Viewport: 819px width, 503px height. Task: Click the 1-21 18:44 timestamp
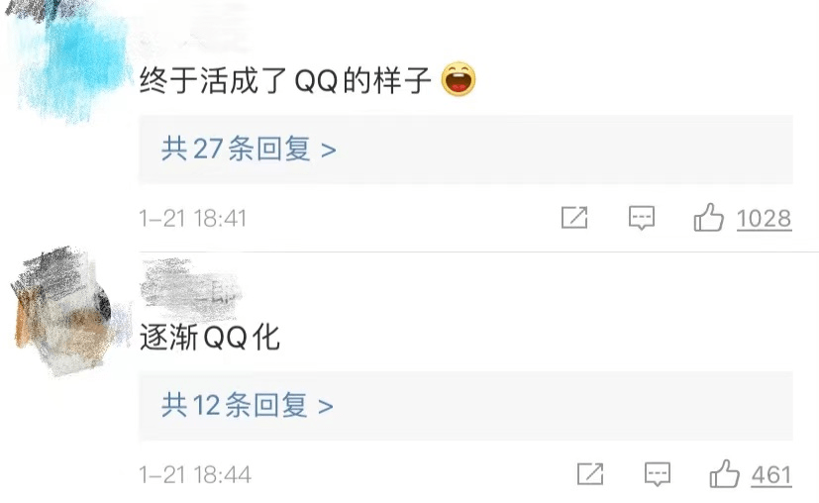coord(195,475)
